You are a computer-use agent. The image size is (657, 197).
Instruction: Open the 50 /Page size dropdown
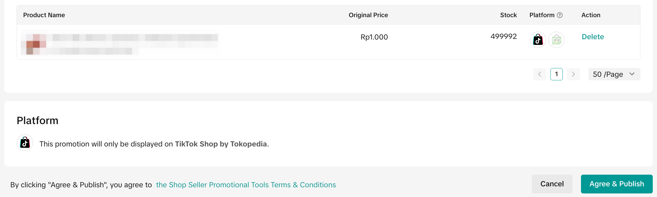click(x=614, y=74)
